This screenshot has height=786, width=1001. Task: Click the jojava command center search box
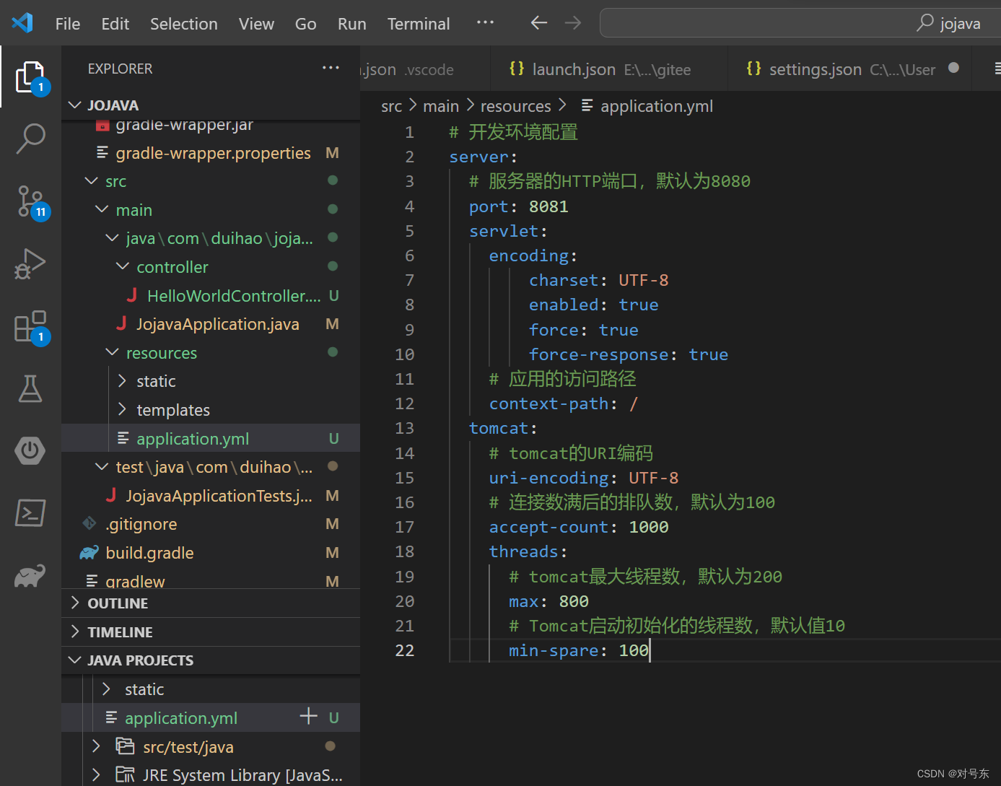pos(800,23)
